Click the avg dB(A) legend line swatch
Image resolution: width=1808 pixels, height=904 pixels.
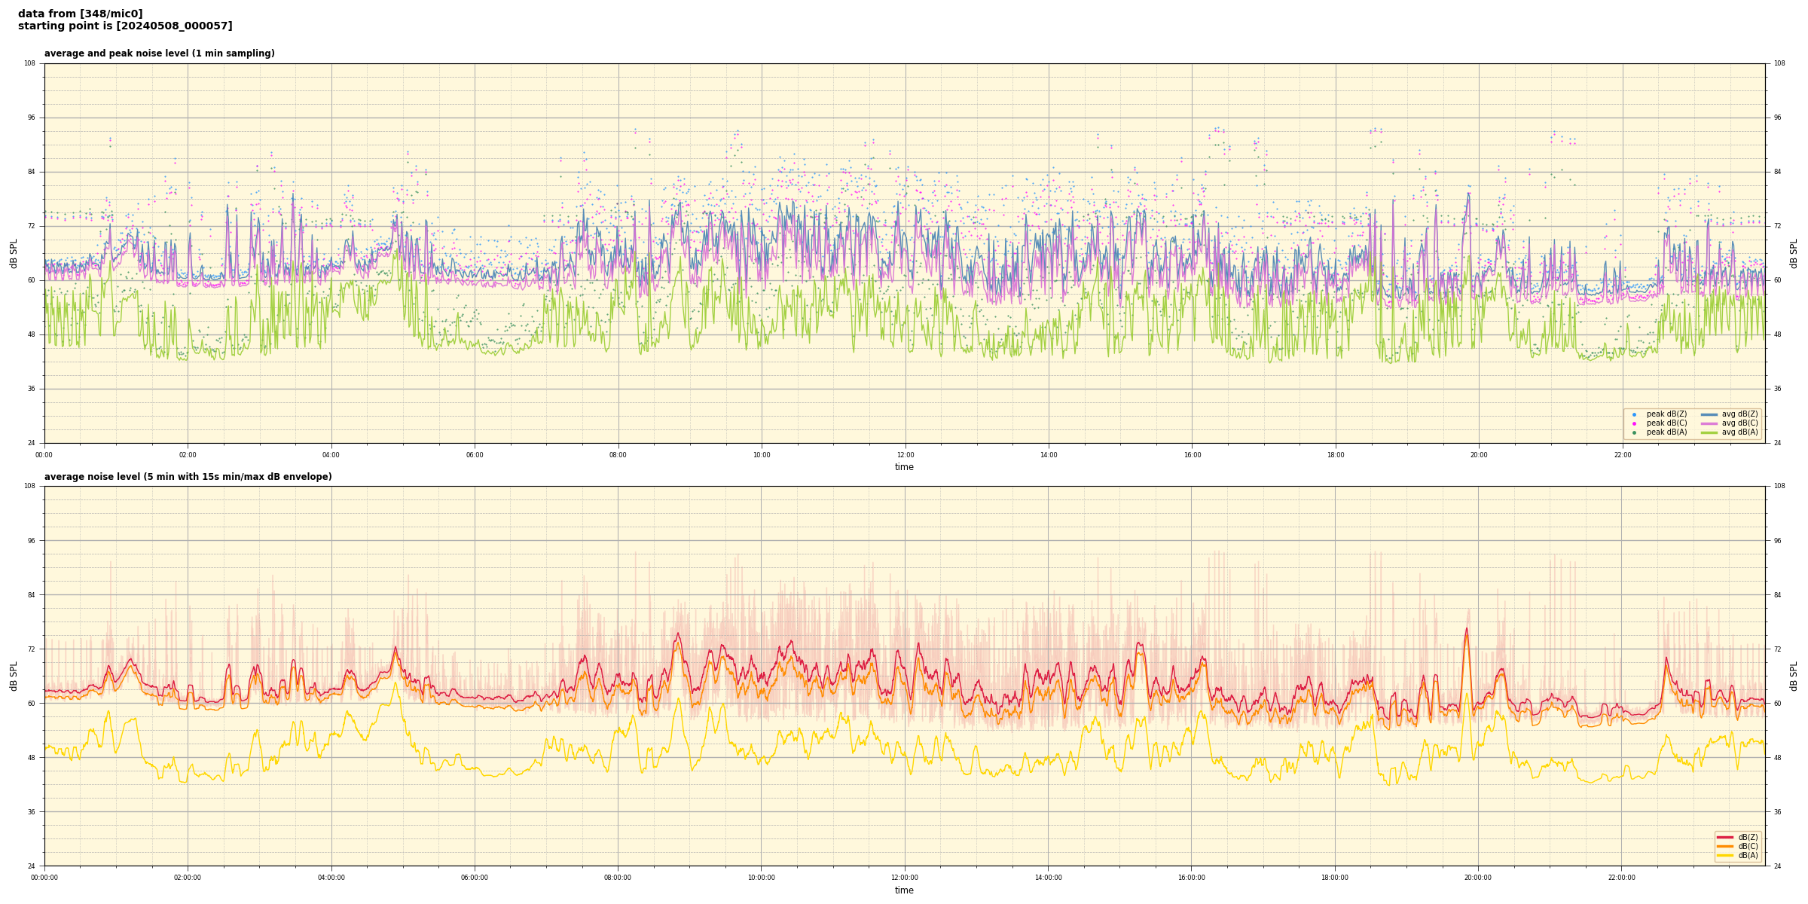pyautogui.click(x=1709, y=432)
